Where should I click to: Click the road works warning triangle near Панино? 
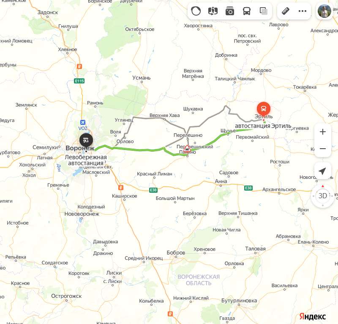point(187,149)
